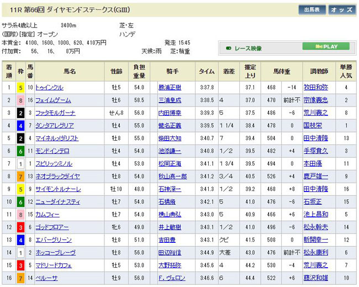Click the red frame 3 box for ゴッドフロアー
Image resolution: width=359 pixels, height=287 pixels.
(20, 227)
